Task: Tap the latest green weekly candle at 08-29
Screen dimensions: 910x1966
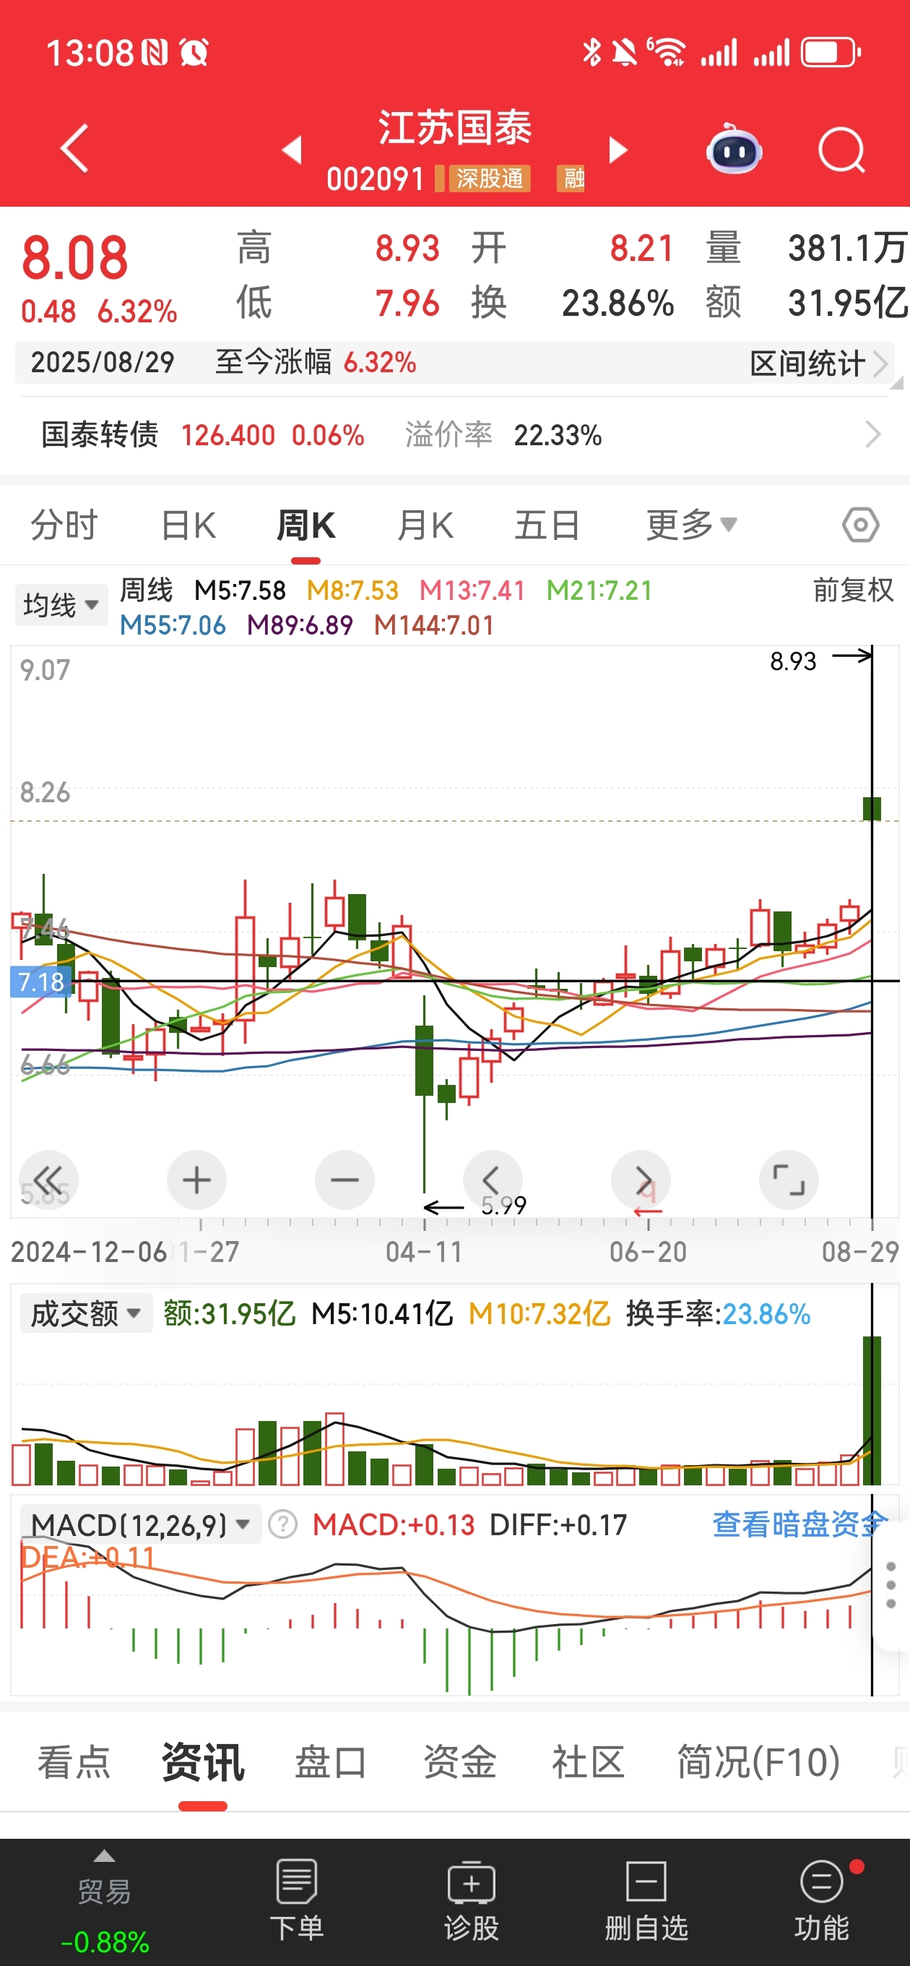Action: pos(872,808)
